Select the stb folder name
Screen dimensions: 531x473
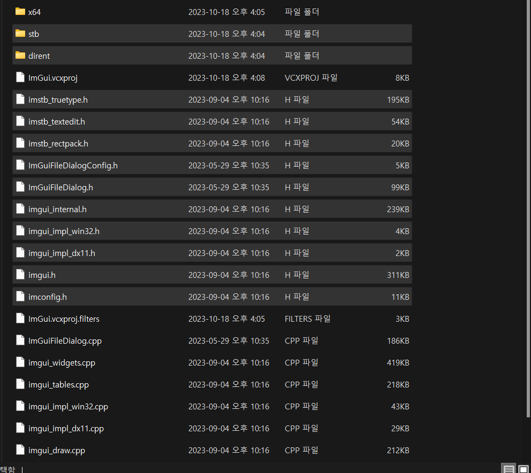(34, 34)
